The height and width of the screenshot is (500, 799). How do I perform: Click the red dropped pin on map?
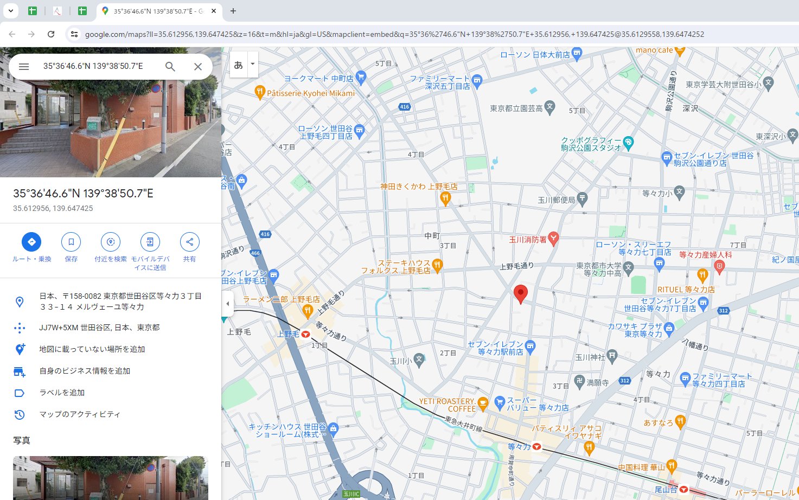pos(520,294)
